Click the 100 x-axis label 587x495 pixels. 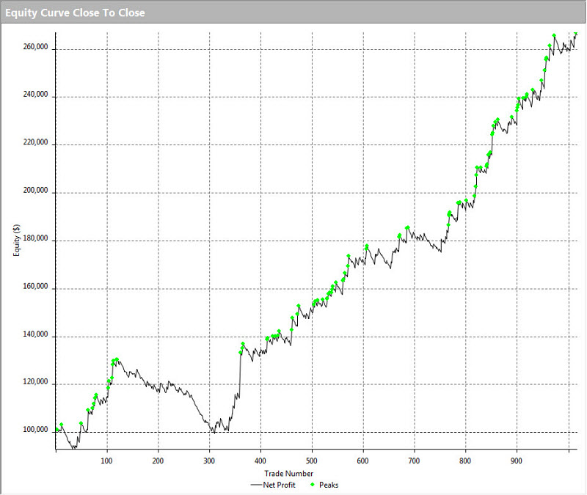click(x=106, y=461)
